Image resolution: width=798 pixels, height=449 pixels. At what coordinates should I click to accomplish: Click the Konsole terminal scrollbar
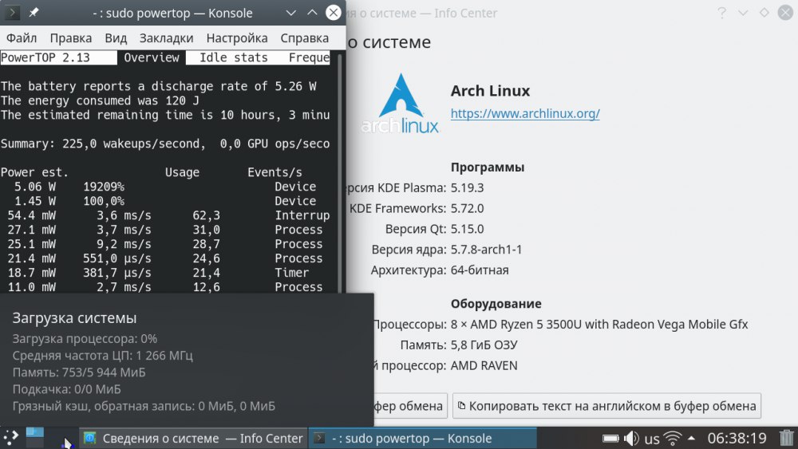pos(339,173)
